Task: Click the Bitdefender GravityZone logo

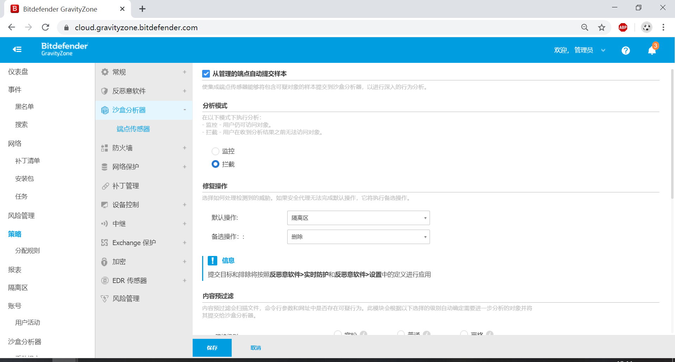Action: tap(65, 49)
